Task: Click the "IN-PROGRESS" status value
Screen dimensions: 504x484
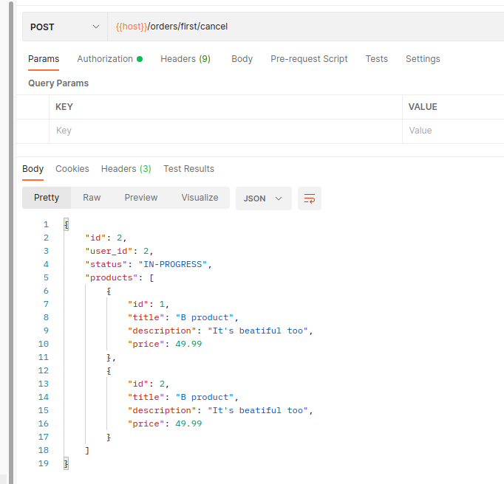Action: click(173, 264)
